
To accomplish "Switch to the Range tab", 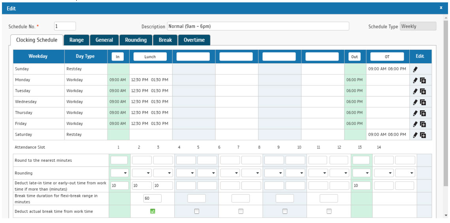I will (x=76, y=40).
